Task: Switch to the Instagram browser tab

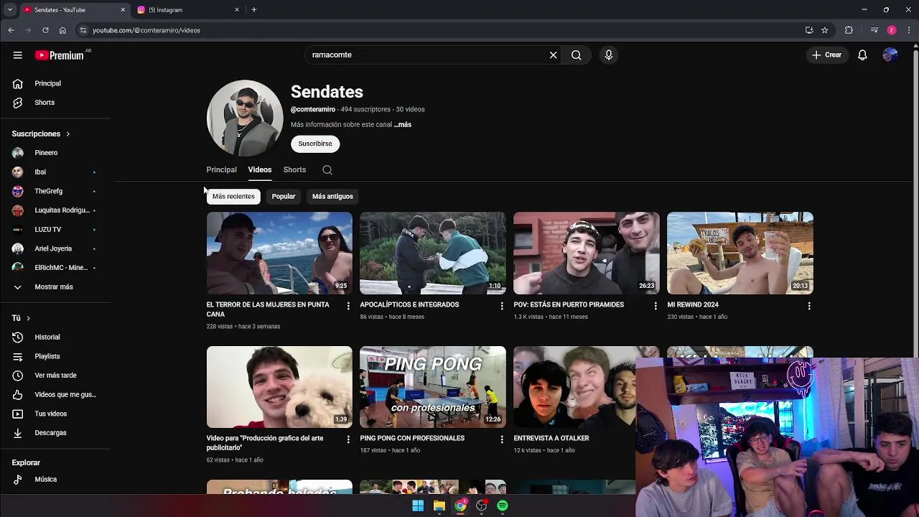Action: coord(187,10)
